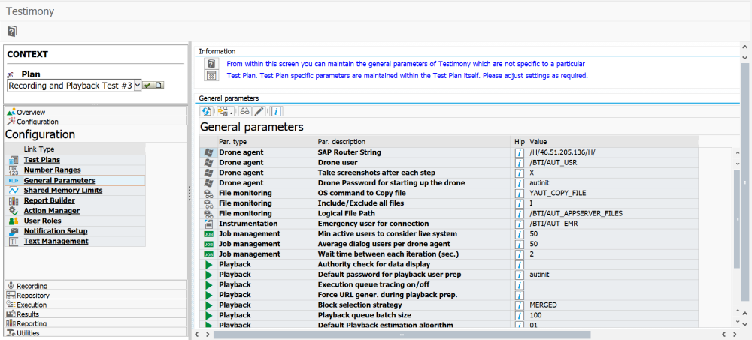The image size is (752, 340).
Task: Click the Text Management icon
Action: (14, 242)
